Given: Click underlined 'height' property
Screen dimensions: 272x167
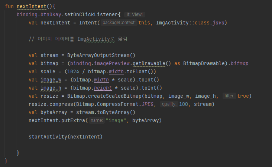Looking at the screenshot, I should pos(103,88).
